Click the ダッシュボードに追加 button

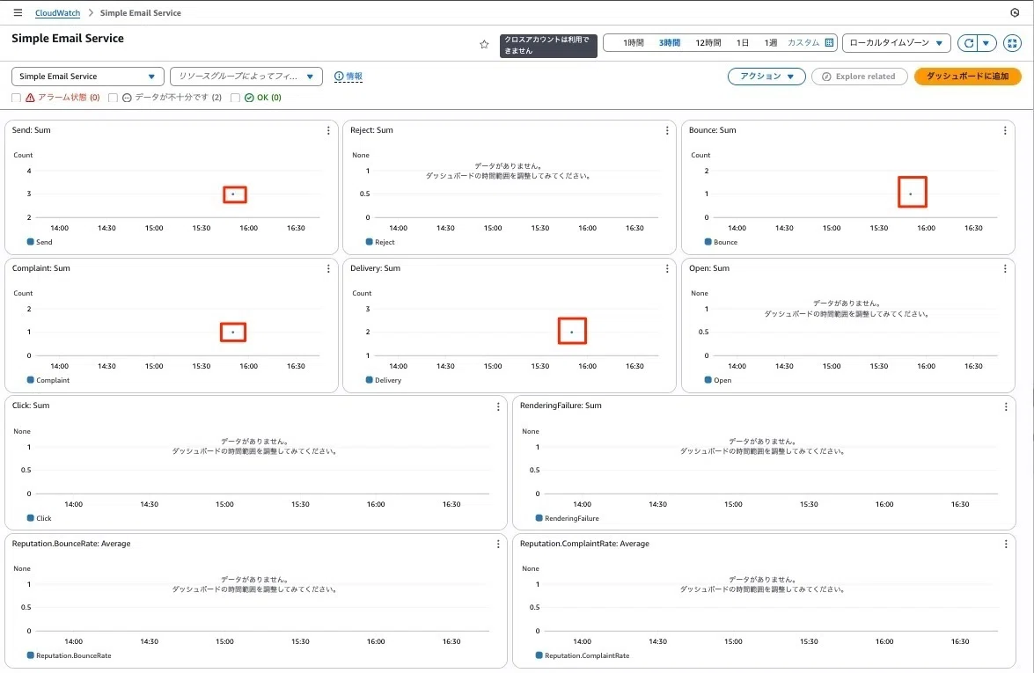(967, 77)
